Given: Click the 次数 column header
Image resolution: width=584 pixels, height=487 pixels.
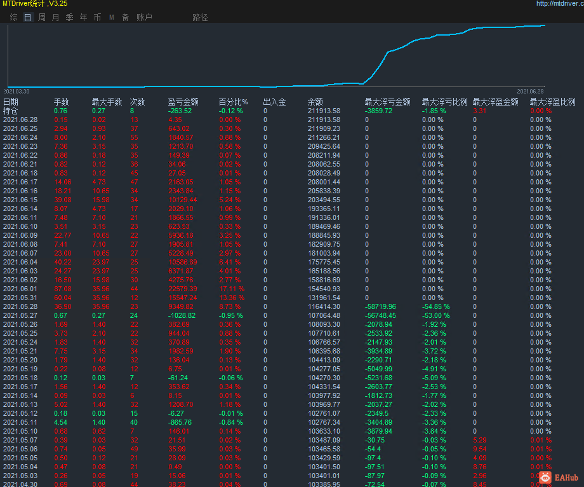Looking at the screenshot, I should pyautogui.click(x=138, y=102).
